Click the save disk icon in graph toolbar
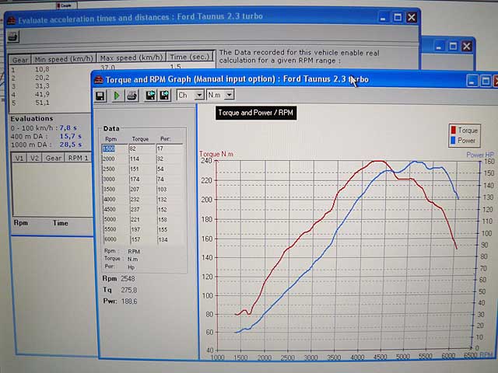 click(100, 96)
